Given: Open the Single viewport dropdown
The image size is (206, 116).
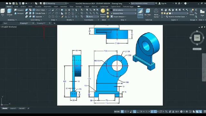Looking at the screenshot, I should [119, 17].
